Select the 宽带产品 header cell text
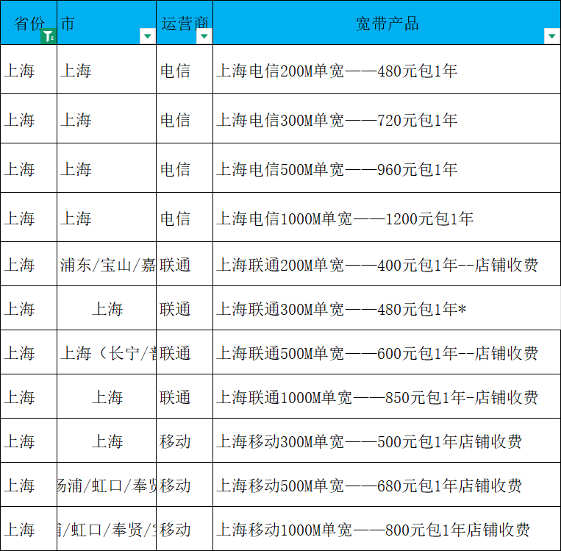This screenshot has height=551, width=561. (387, 24)
